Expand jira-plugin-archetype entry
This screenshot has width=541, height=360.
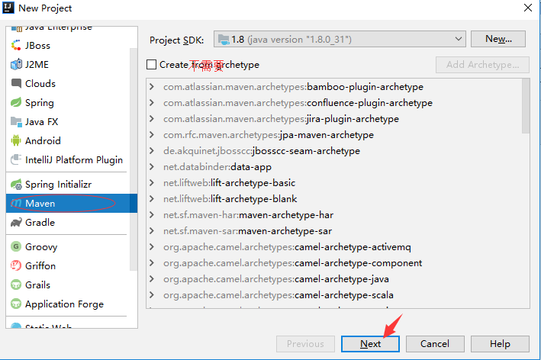[x=152, y=119]
